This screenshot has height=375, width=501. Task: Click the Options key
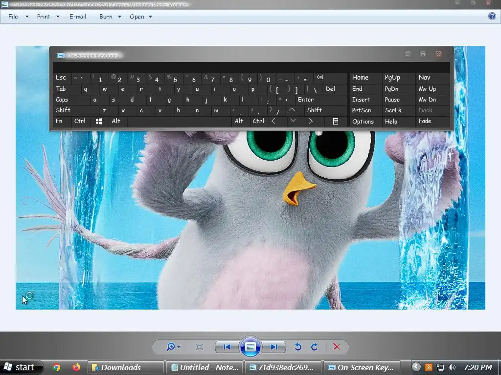point(365,122)
